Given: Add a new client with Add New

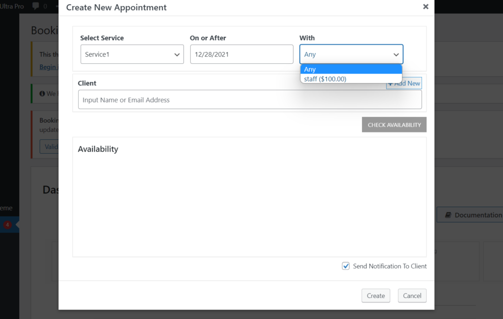Looking at the screenshot, I should [404, 83].
